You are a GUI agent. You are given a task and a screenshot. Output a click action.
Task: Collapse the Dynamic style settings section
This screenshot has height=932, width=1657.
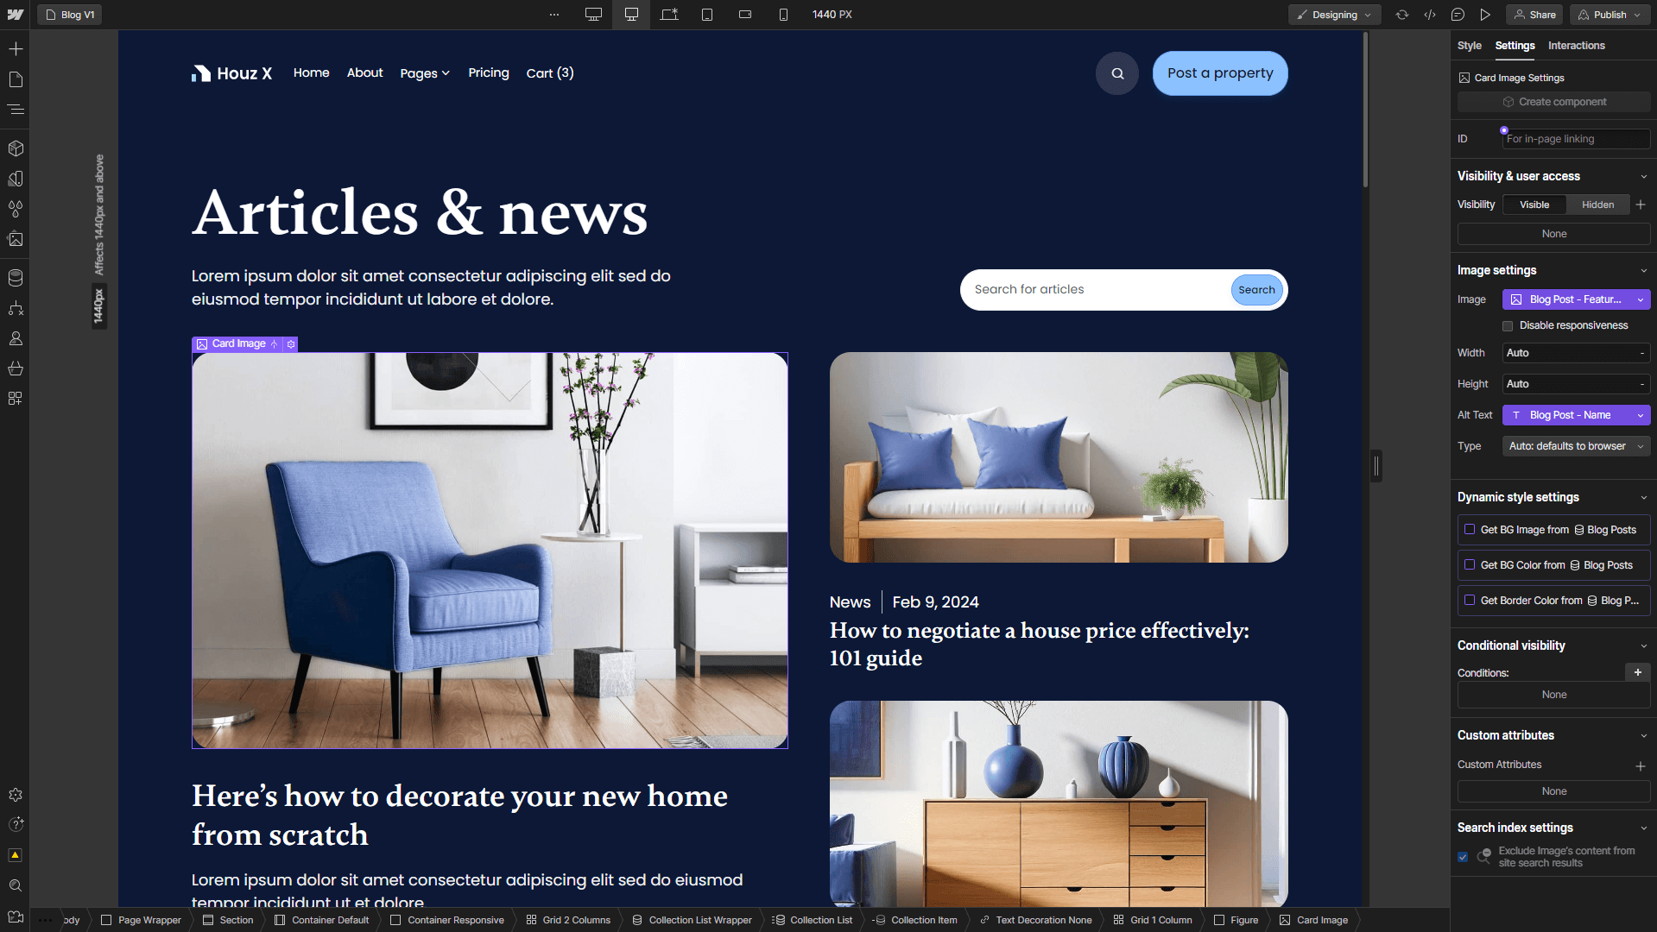coord(1643,497)
